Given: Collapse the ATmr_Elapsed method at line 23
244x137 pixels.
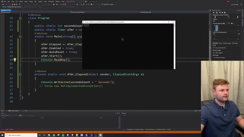Looking at the screenshot, I should pyautogui.click(x=20, y=75).
